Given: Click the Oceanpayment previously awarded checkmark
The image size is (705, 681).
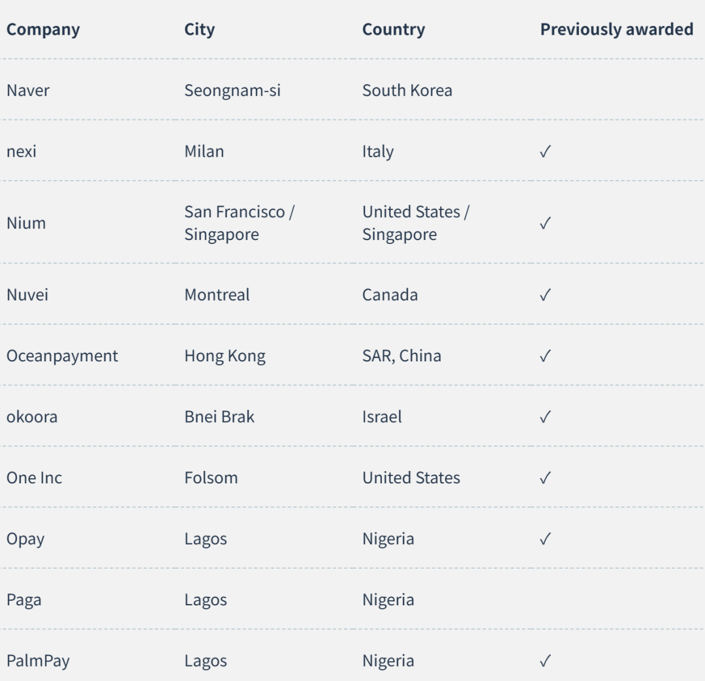Looking at the screenshot, I should pyautogui.click(x=545, y=356).
